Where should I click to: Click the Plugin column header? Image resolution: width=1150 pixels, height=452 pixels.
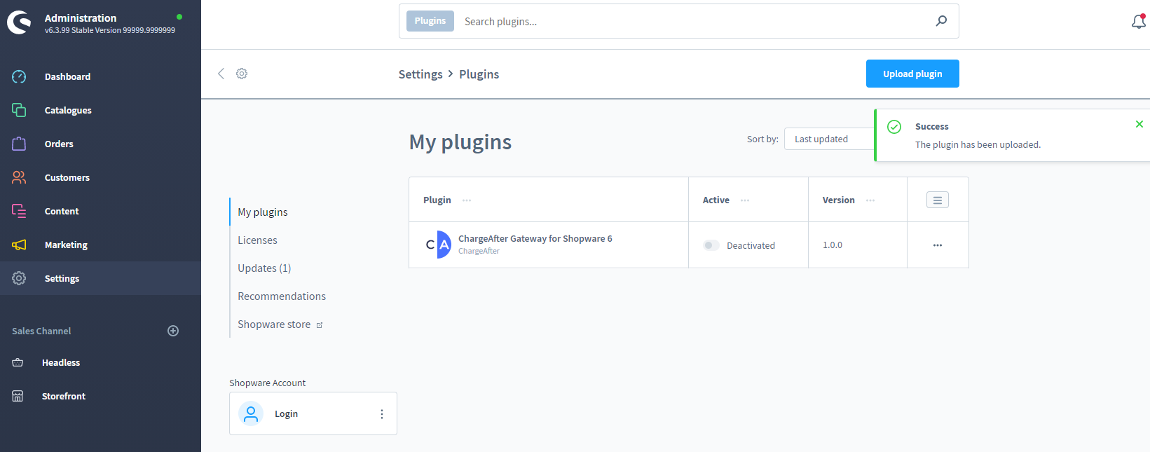tap(437, 200)
